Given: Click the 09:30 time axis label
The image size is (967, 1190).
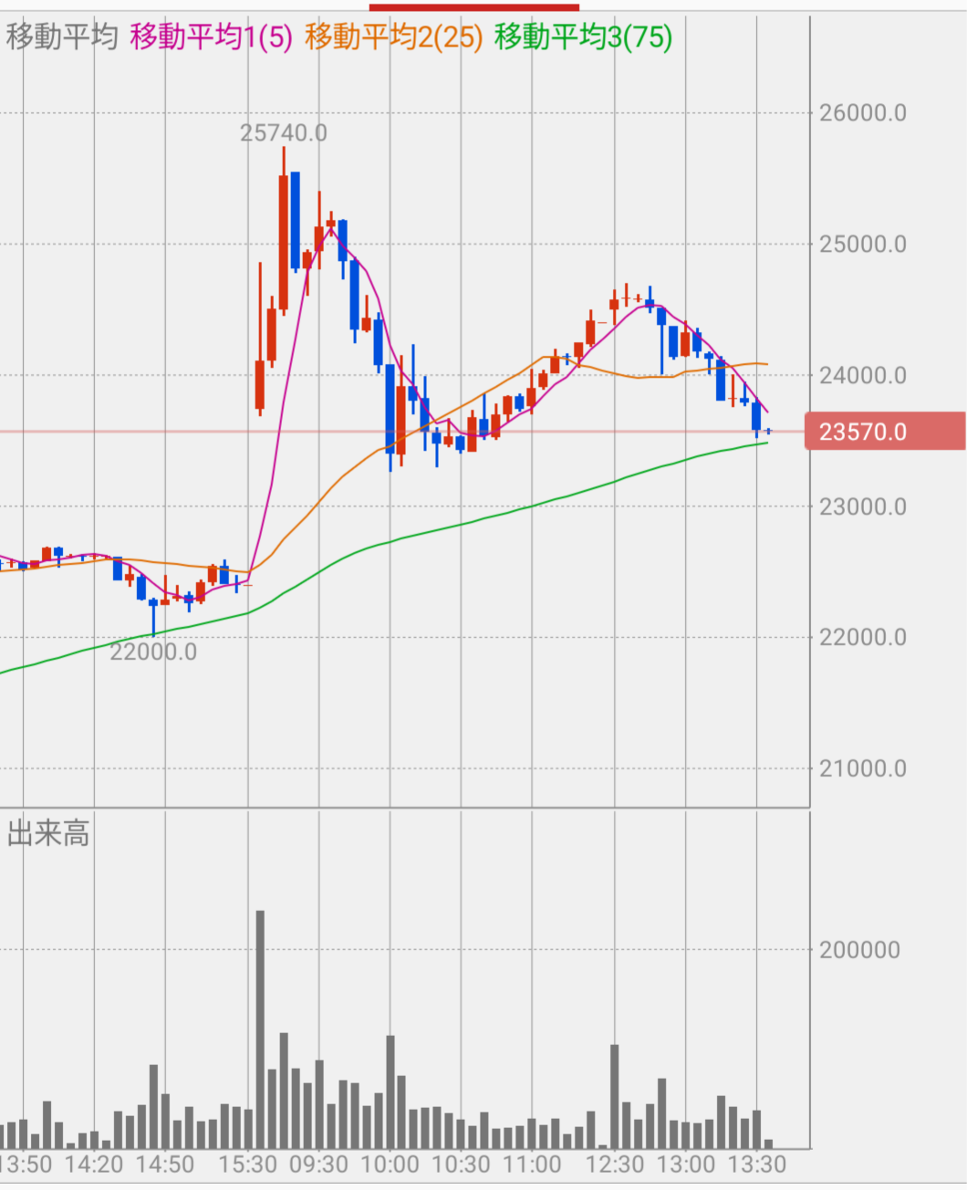Looking at the screenshot, I should [x=318, y=1164].
